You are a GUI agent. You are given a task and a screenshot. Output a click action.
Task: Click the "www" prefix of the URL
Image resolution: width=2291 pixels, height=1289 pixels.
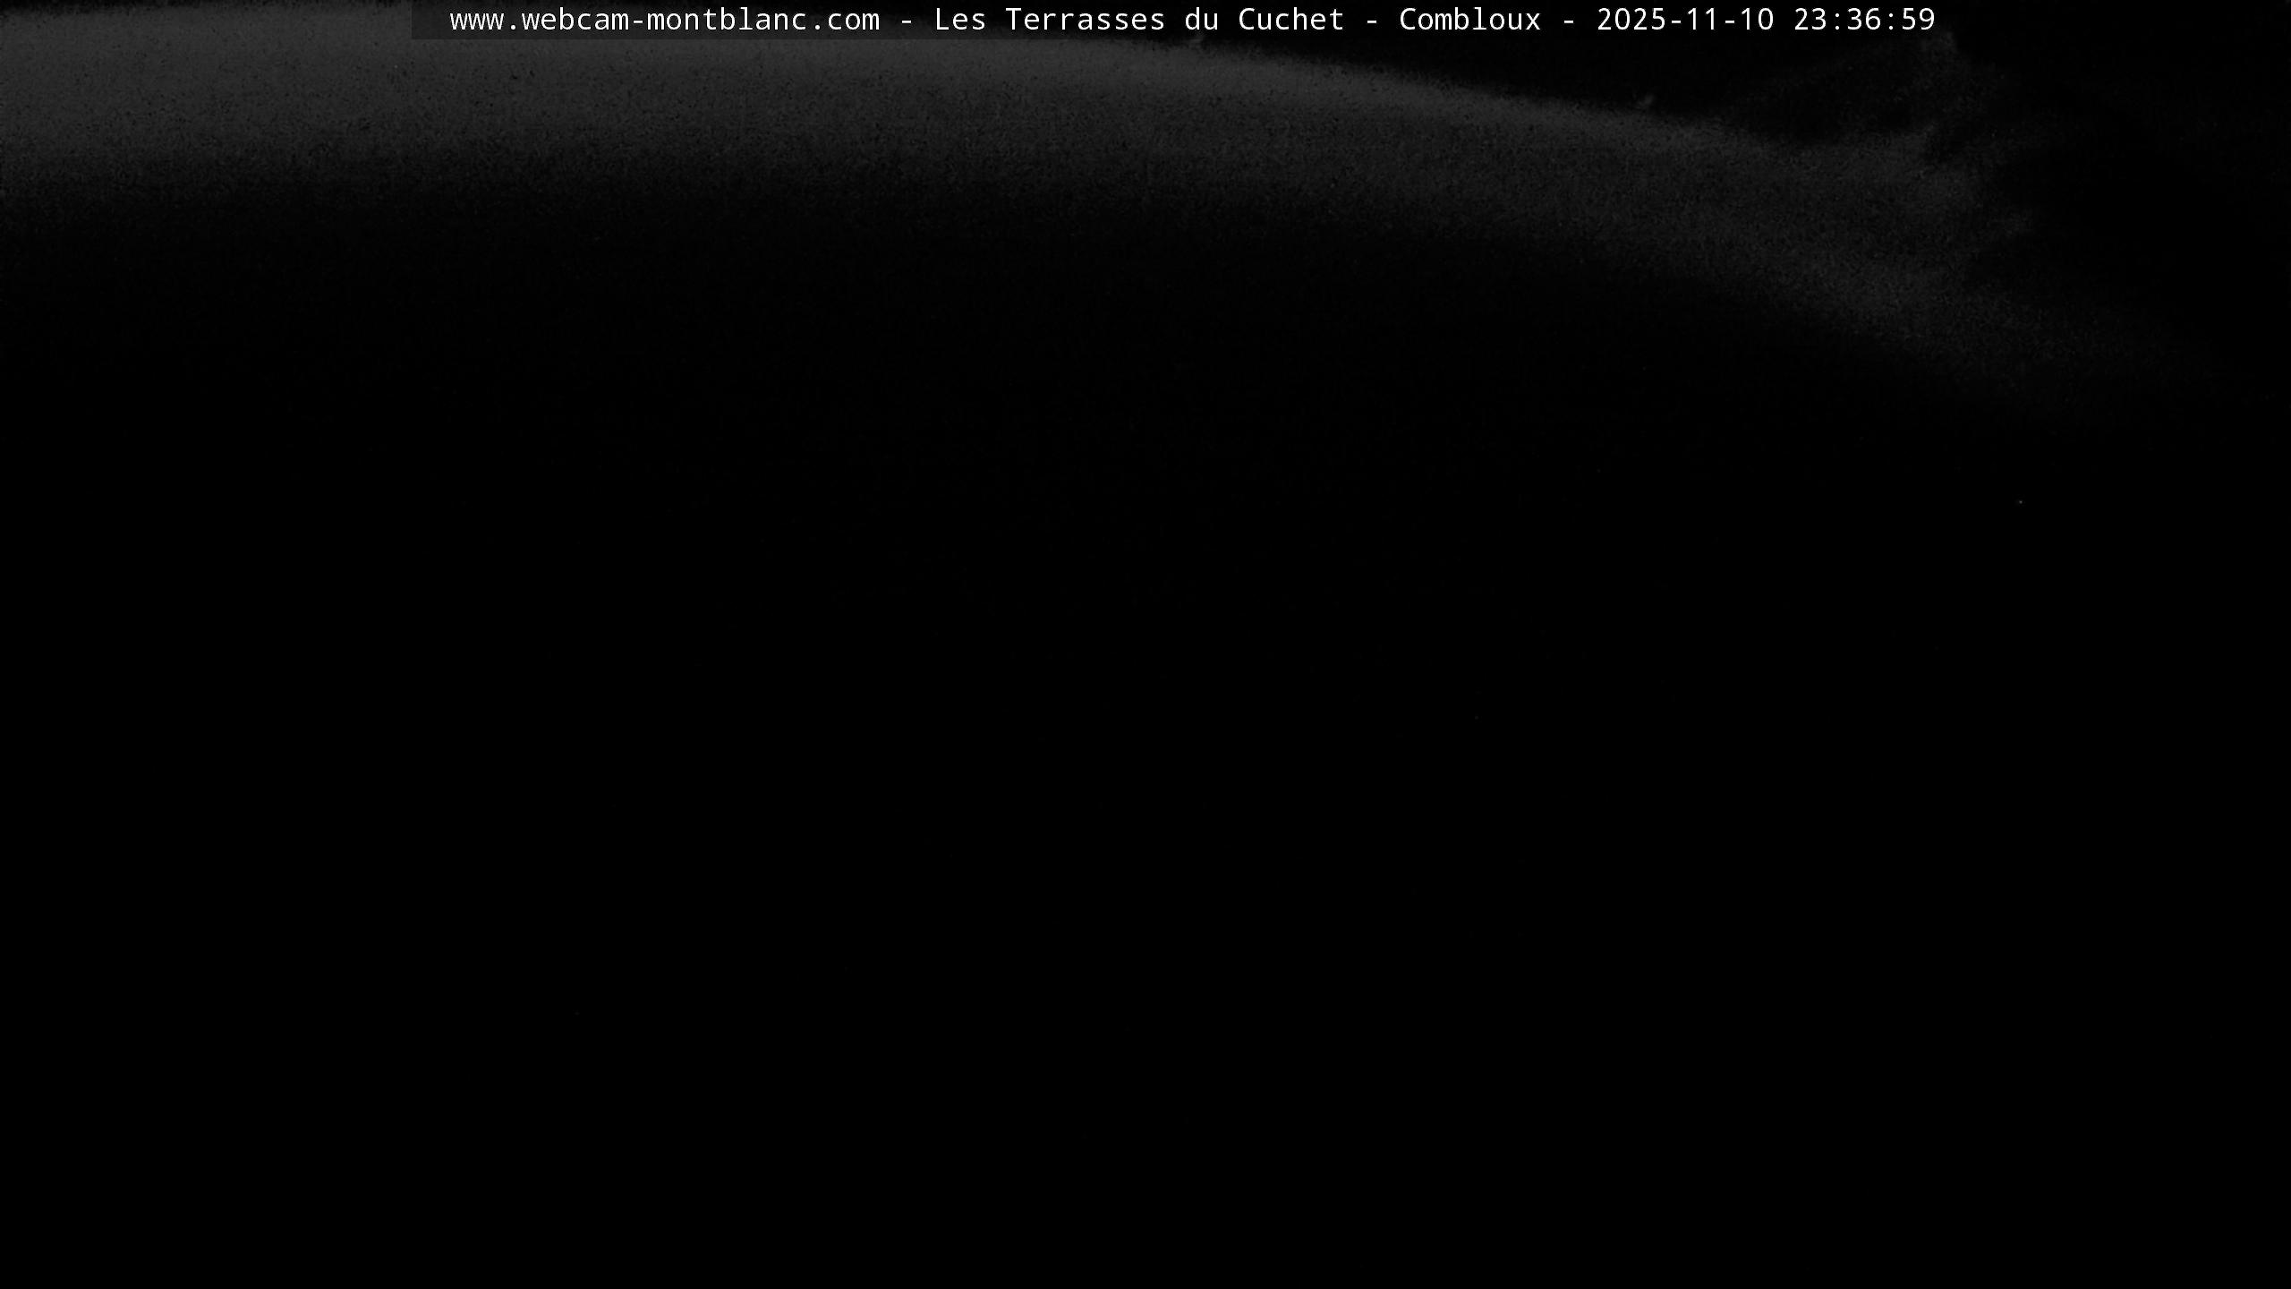[476, 21]
